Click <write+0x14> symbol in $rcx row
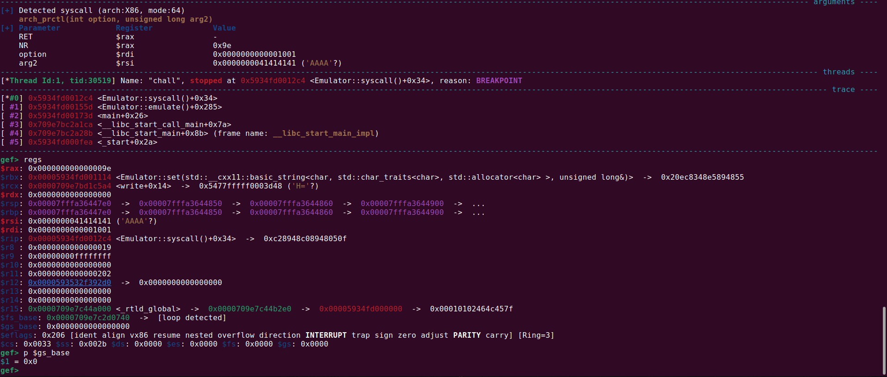 143,186
